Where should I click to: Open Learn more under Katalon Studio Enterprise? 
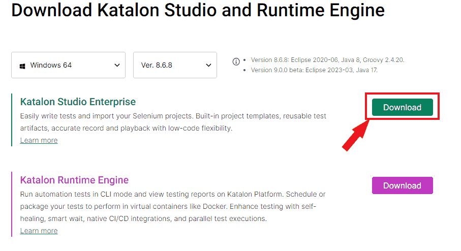(39, 140)
